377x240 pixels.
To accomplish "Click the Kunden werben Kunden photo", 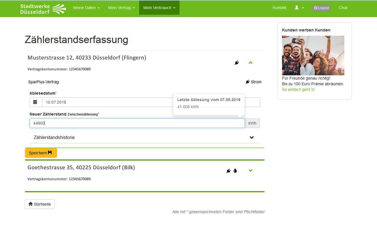I will click(313, 55).
